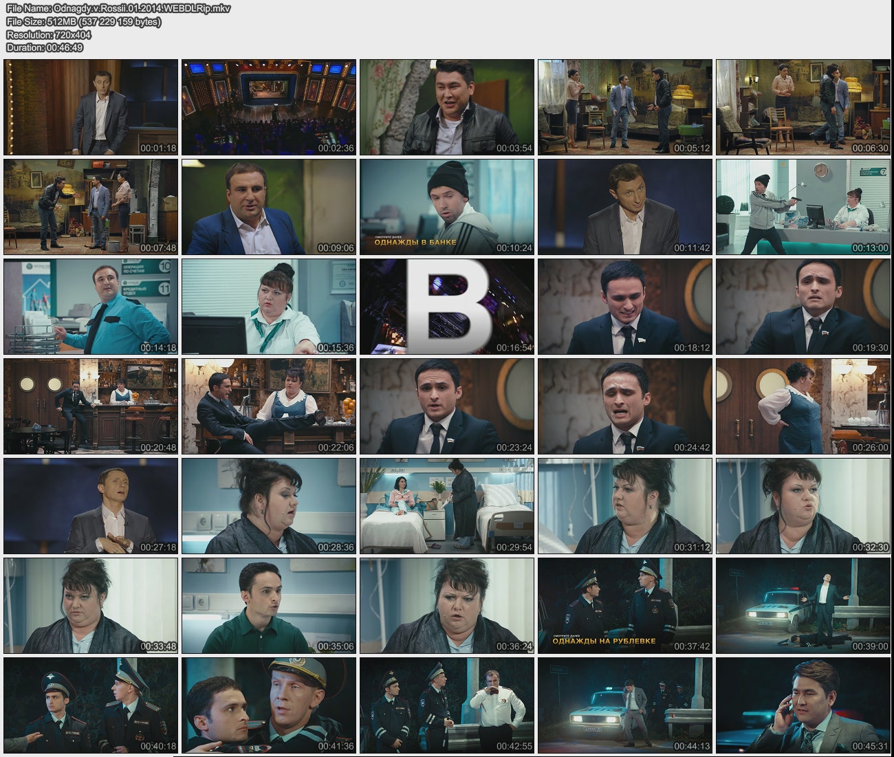The height and width of the screenshot is (757, 894).
Task: Click the phone call frame at 00:45:31
Action: click(803, 705)
